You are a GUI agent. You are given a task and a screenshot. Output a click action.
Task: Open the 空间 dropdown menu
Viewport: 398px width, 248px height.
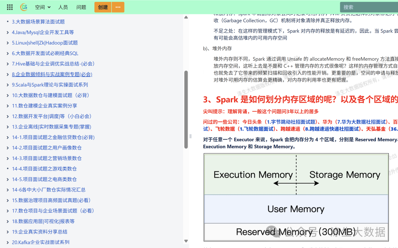click(x=42, y=7)
